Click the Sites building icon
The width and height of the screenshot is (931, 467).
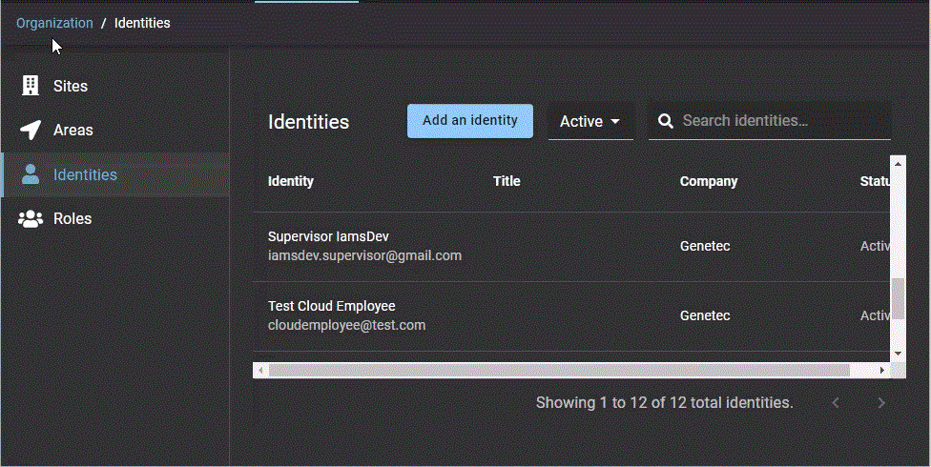click(31, 86)
